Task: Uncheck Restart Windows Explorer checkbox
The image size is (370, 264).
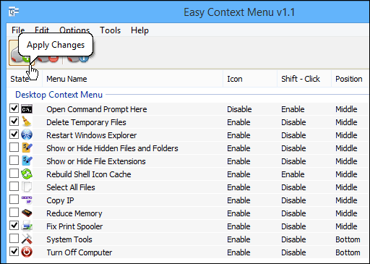Action: click(14, 135)
